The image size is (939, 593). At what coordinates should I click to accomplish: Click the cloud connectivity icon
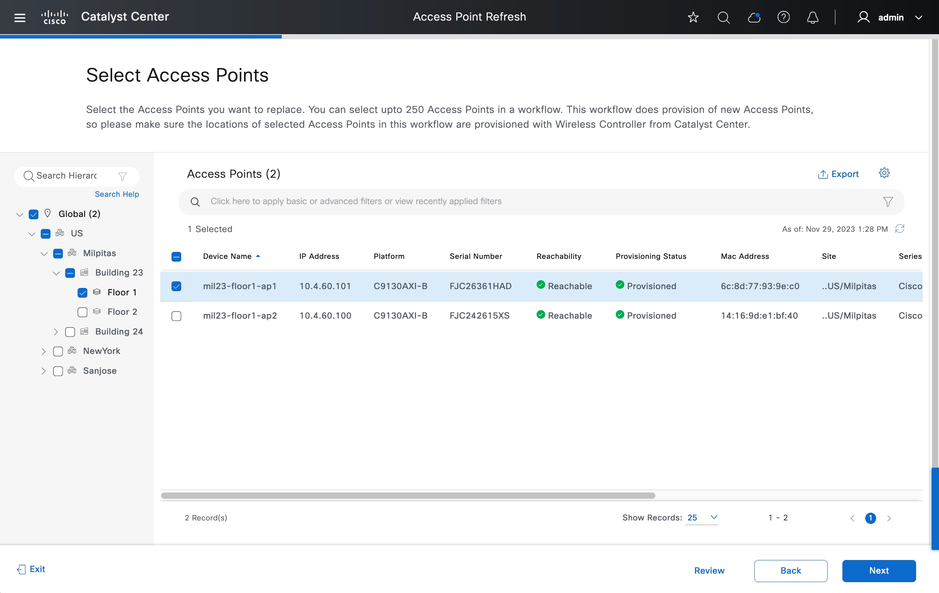[754, 17]
